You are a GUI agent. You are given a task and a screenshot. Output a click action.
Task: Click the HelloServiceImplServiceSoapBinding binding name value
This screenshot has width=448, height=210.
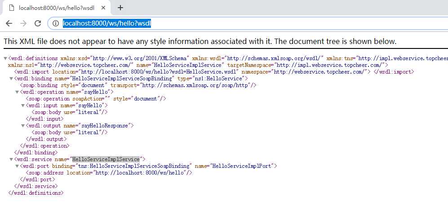coord(123,79)
